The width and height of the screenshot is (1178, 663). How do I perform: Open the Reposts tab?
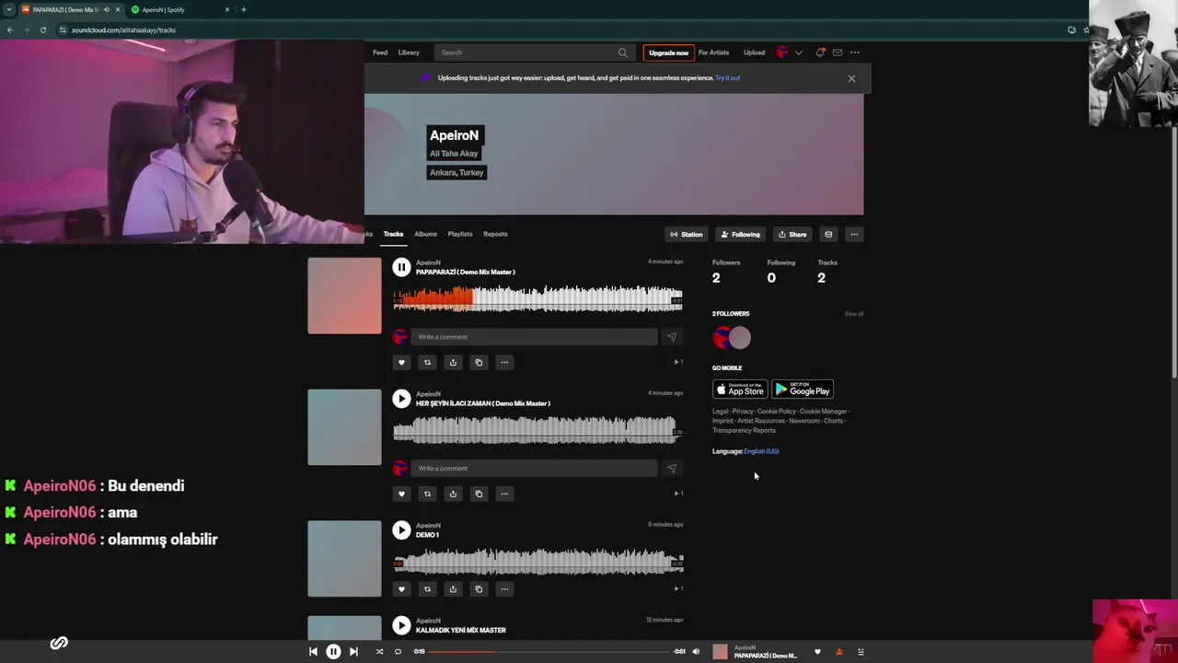pos(495,234)
